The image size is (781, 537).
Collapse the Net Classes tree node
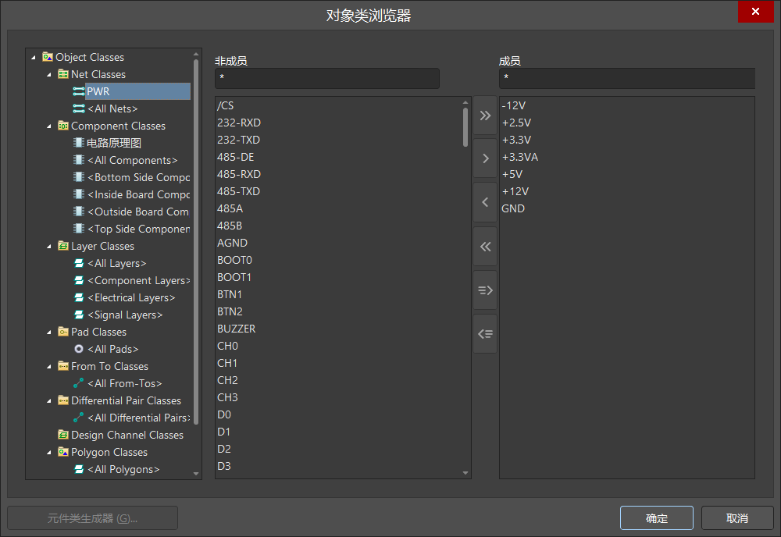click(x=49, y=75)
